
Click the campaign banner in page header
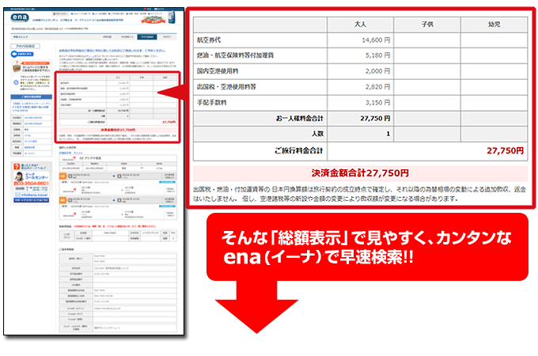(153, 19)
